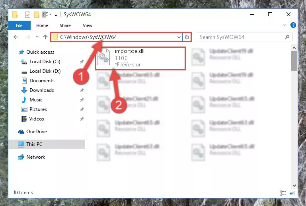Open Customize Quick Access Toolbar dropdown
Image resolution: width=306 pixels, height=206 pixels.
point(56,15)
